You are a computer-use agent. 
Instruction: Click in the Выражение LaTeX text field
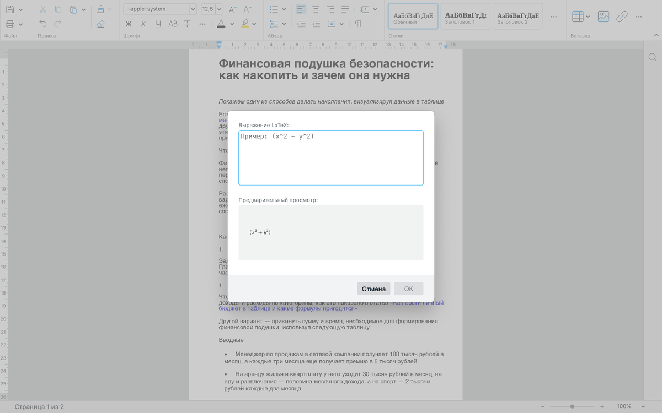pos(331,158)
